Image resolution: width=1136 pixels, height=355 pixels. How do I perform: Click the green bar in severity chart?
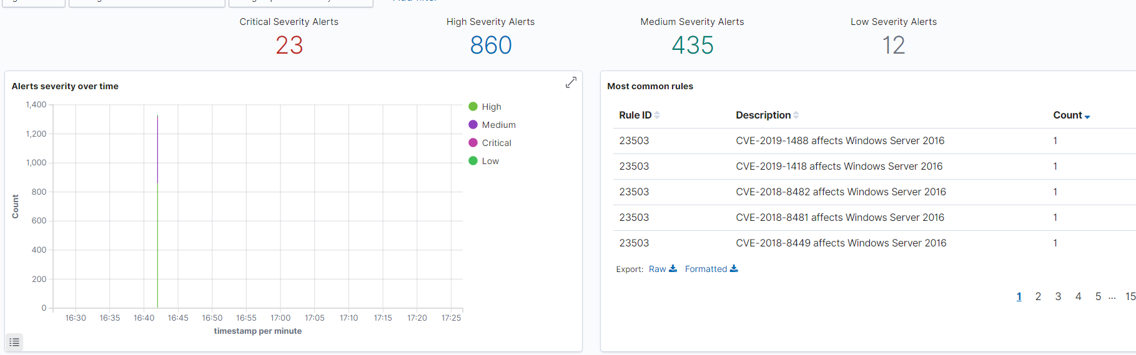157,245
